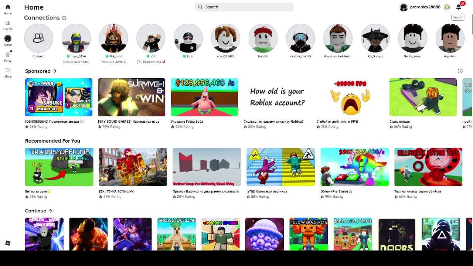Open the ninja game thumbnail
Screen dimensions: 473x266
tap(423, 97)
